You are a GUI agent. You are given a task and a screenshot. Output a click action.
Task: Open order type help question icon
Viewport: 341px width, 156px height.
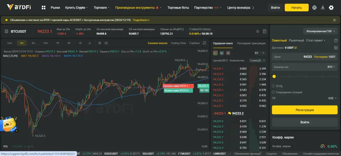[x=336, y=40]
